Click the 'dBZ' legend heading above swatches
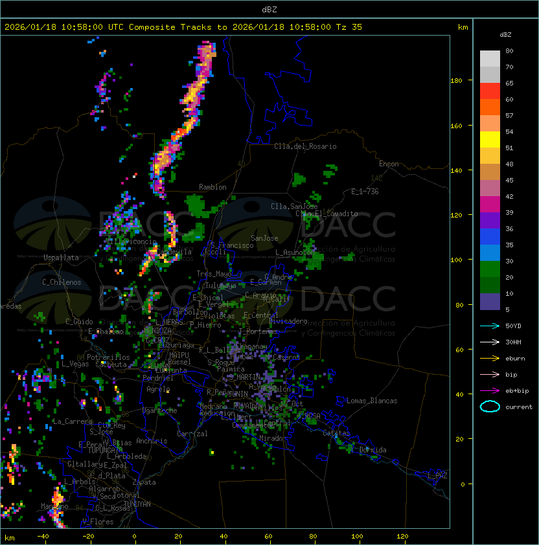Image resolution: width=539 pixels, height=545 pixels. point(505,35)
